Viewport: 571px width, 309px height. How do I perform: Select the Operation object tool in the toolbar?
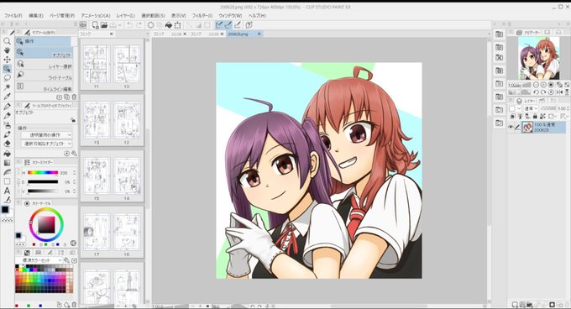pos(7,68)
